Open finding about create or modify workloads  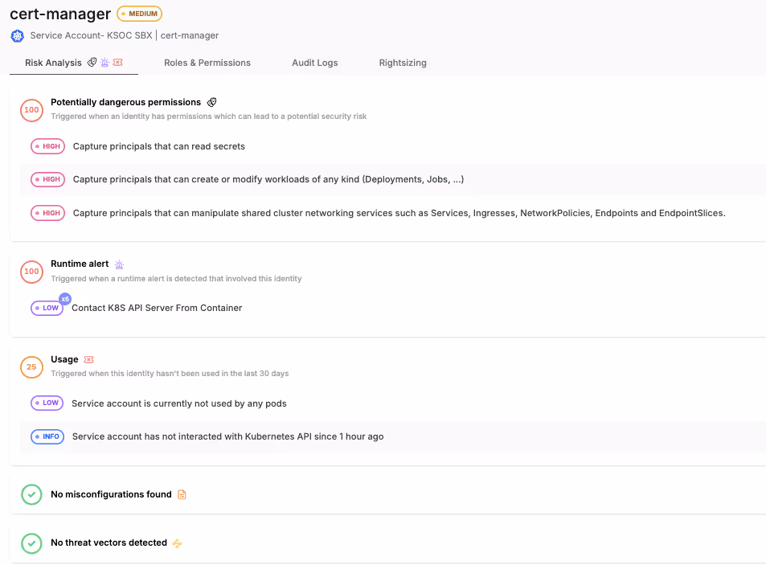point(268,180)
